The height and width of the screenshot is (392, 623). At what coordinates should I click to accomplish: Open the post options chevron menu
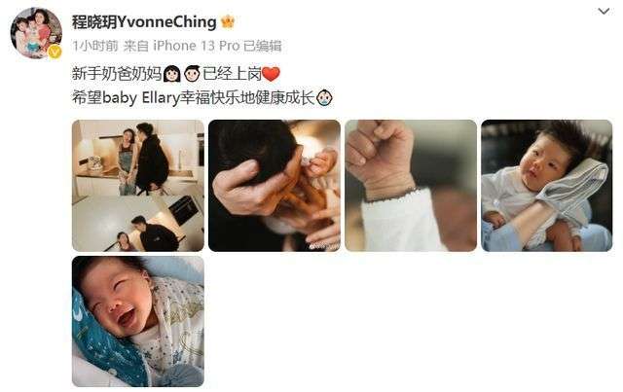[604, 12]
